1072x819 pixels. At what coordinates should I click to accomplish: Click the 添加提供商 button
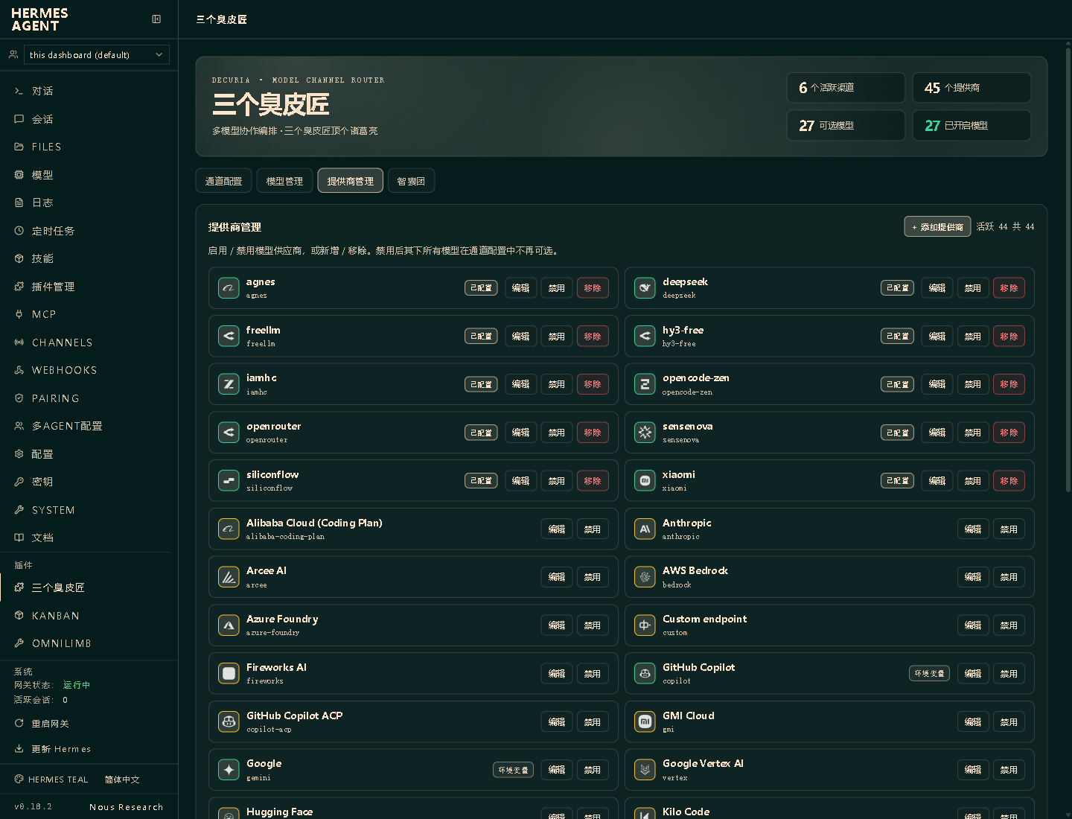pyautogui.click(x=937, y=227)
